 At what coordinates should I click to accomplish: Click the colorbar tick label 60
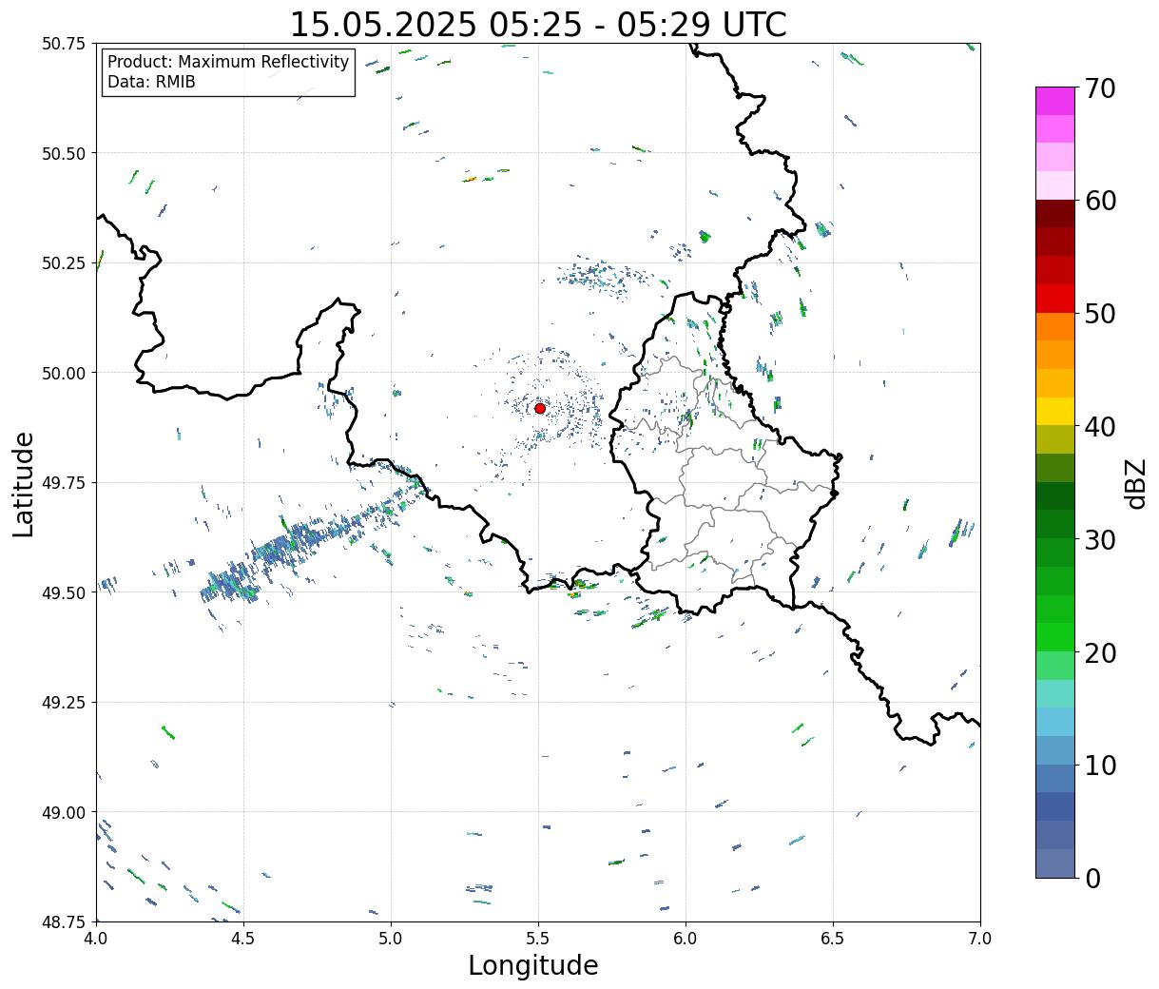tap(1100, 201)
